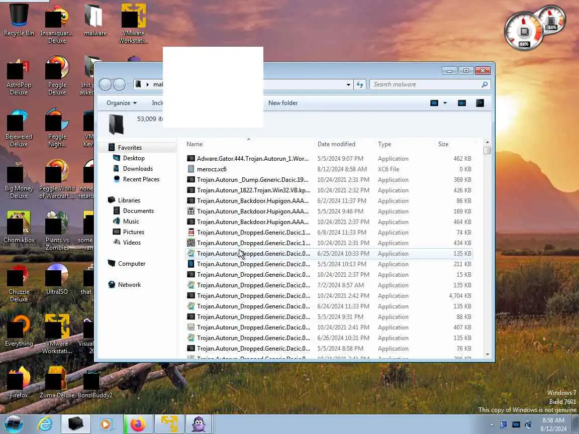Screen dimensions: 579x434
Task: Open Documents library in navigation pane
Action: pos(139,211)
